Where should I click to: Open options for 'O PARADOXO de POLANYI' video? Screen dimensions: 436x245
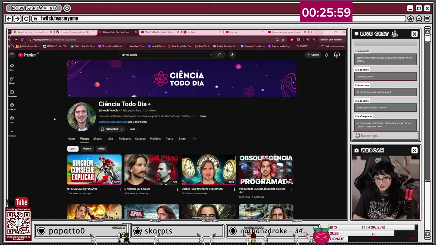(x=120, y=189)
